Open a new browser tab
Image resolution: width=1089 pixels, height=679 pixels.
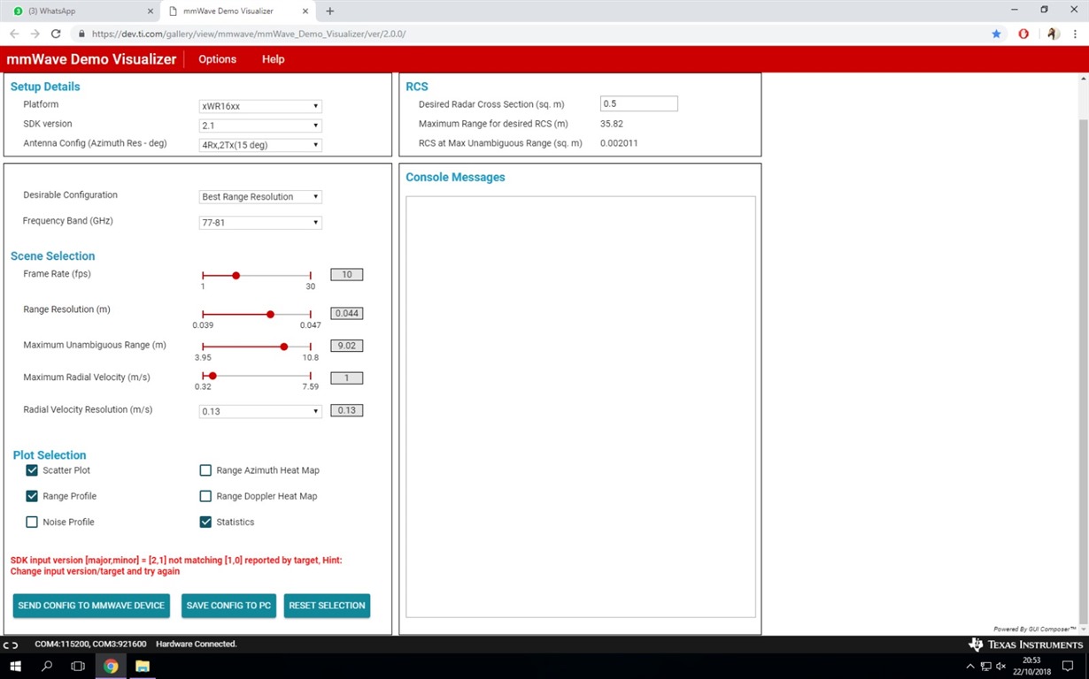click(x=330, y=11)
